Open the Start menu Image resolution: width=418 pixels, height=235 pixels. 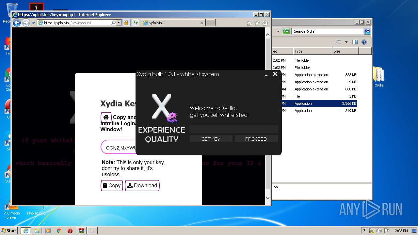point(9,230)
